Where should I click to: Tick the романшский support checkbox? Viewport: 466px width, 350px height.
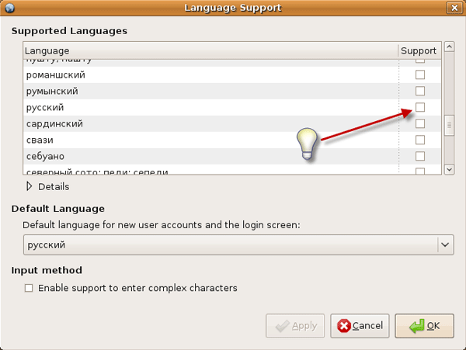point(420,75)
